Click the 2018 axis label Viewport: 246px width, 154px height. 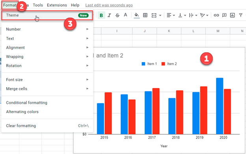click(x=176, y=137)
